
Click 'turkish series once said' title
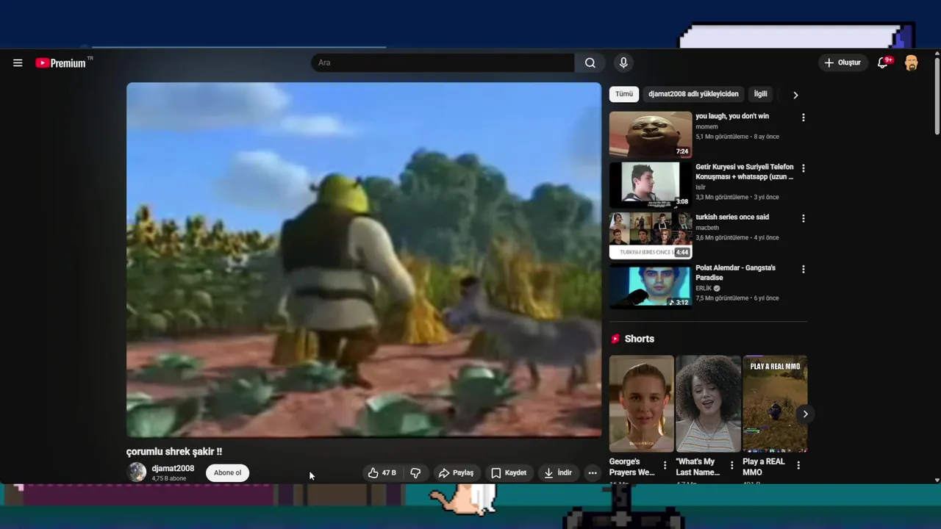[x=732, y=217]
